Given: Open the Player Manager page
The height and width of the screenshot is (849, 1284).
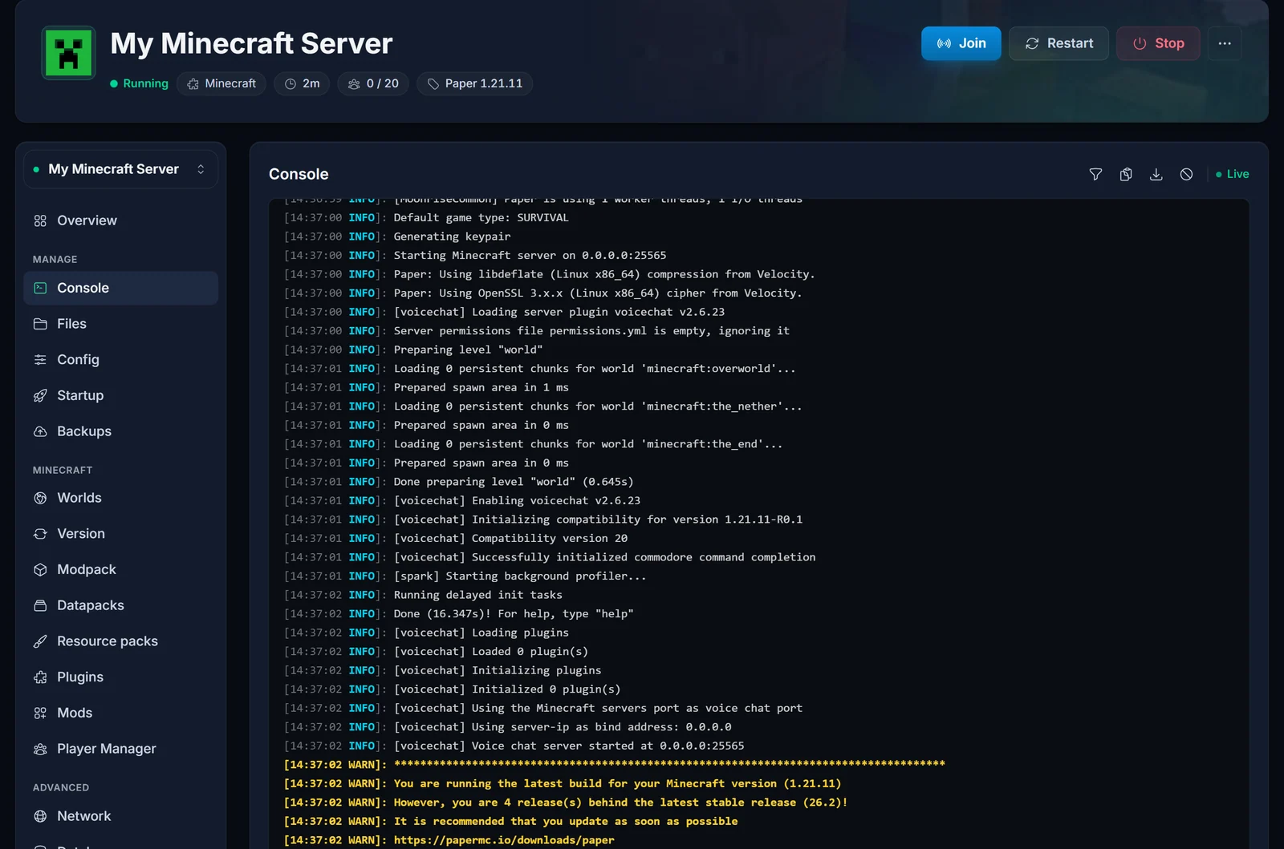Looking at the screenshot, I should click(x=120, y=749).
